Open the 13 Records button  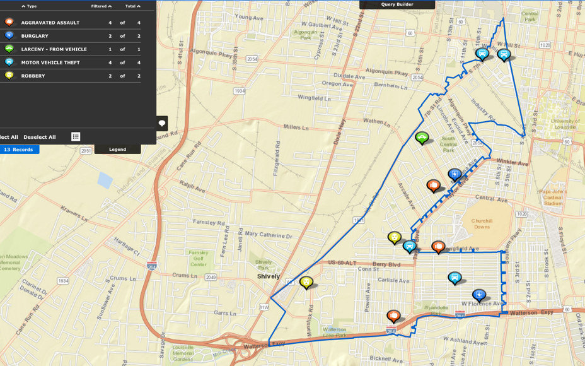19,150
